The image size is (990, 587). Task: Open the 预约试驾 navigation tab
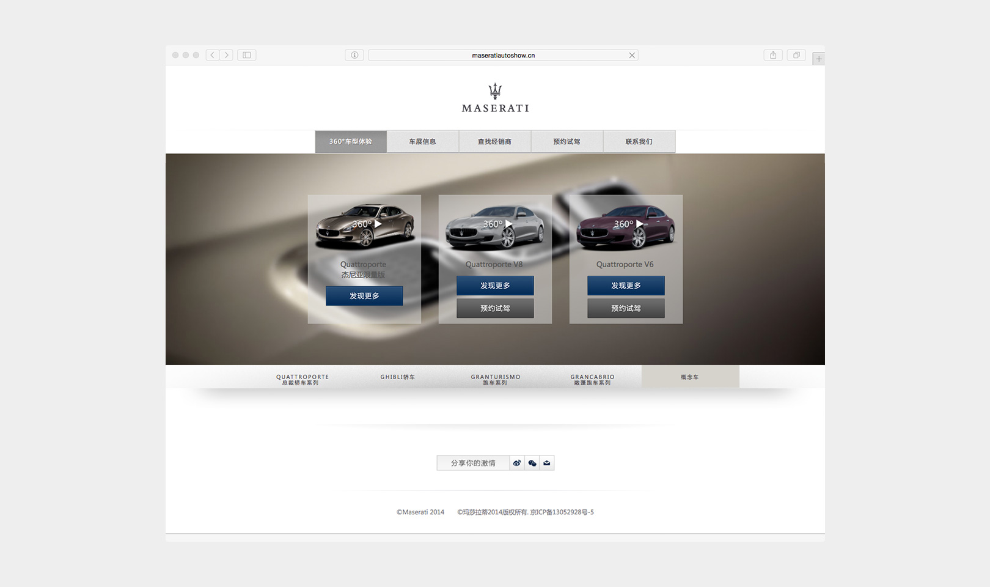click(x=567, y=141)
